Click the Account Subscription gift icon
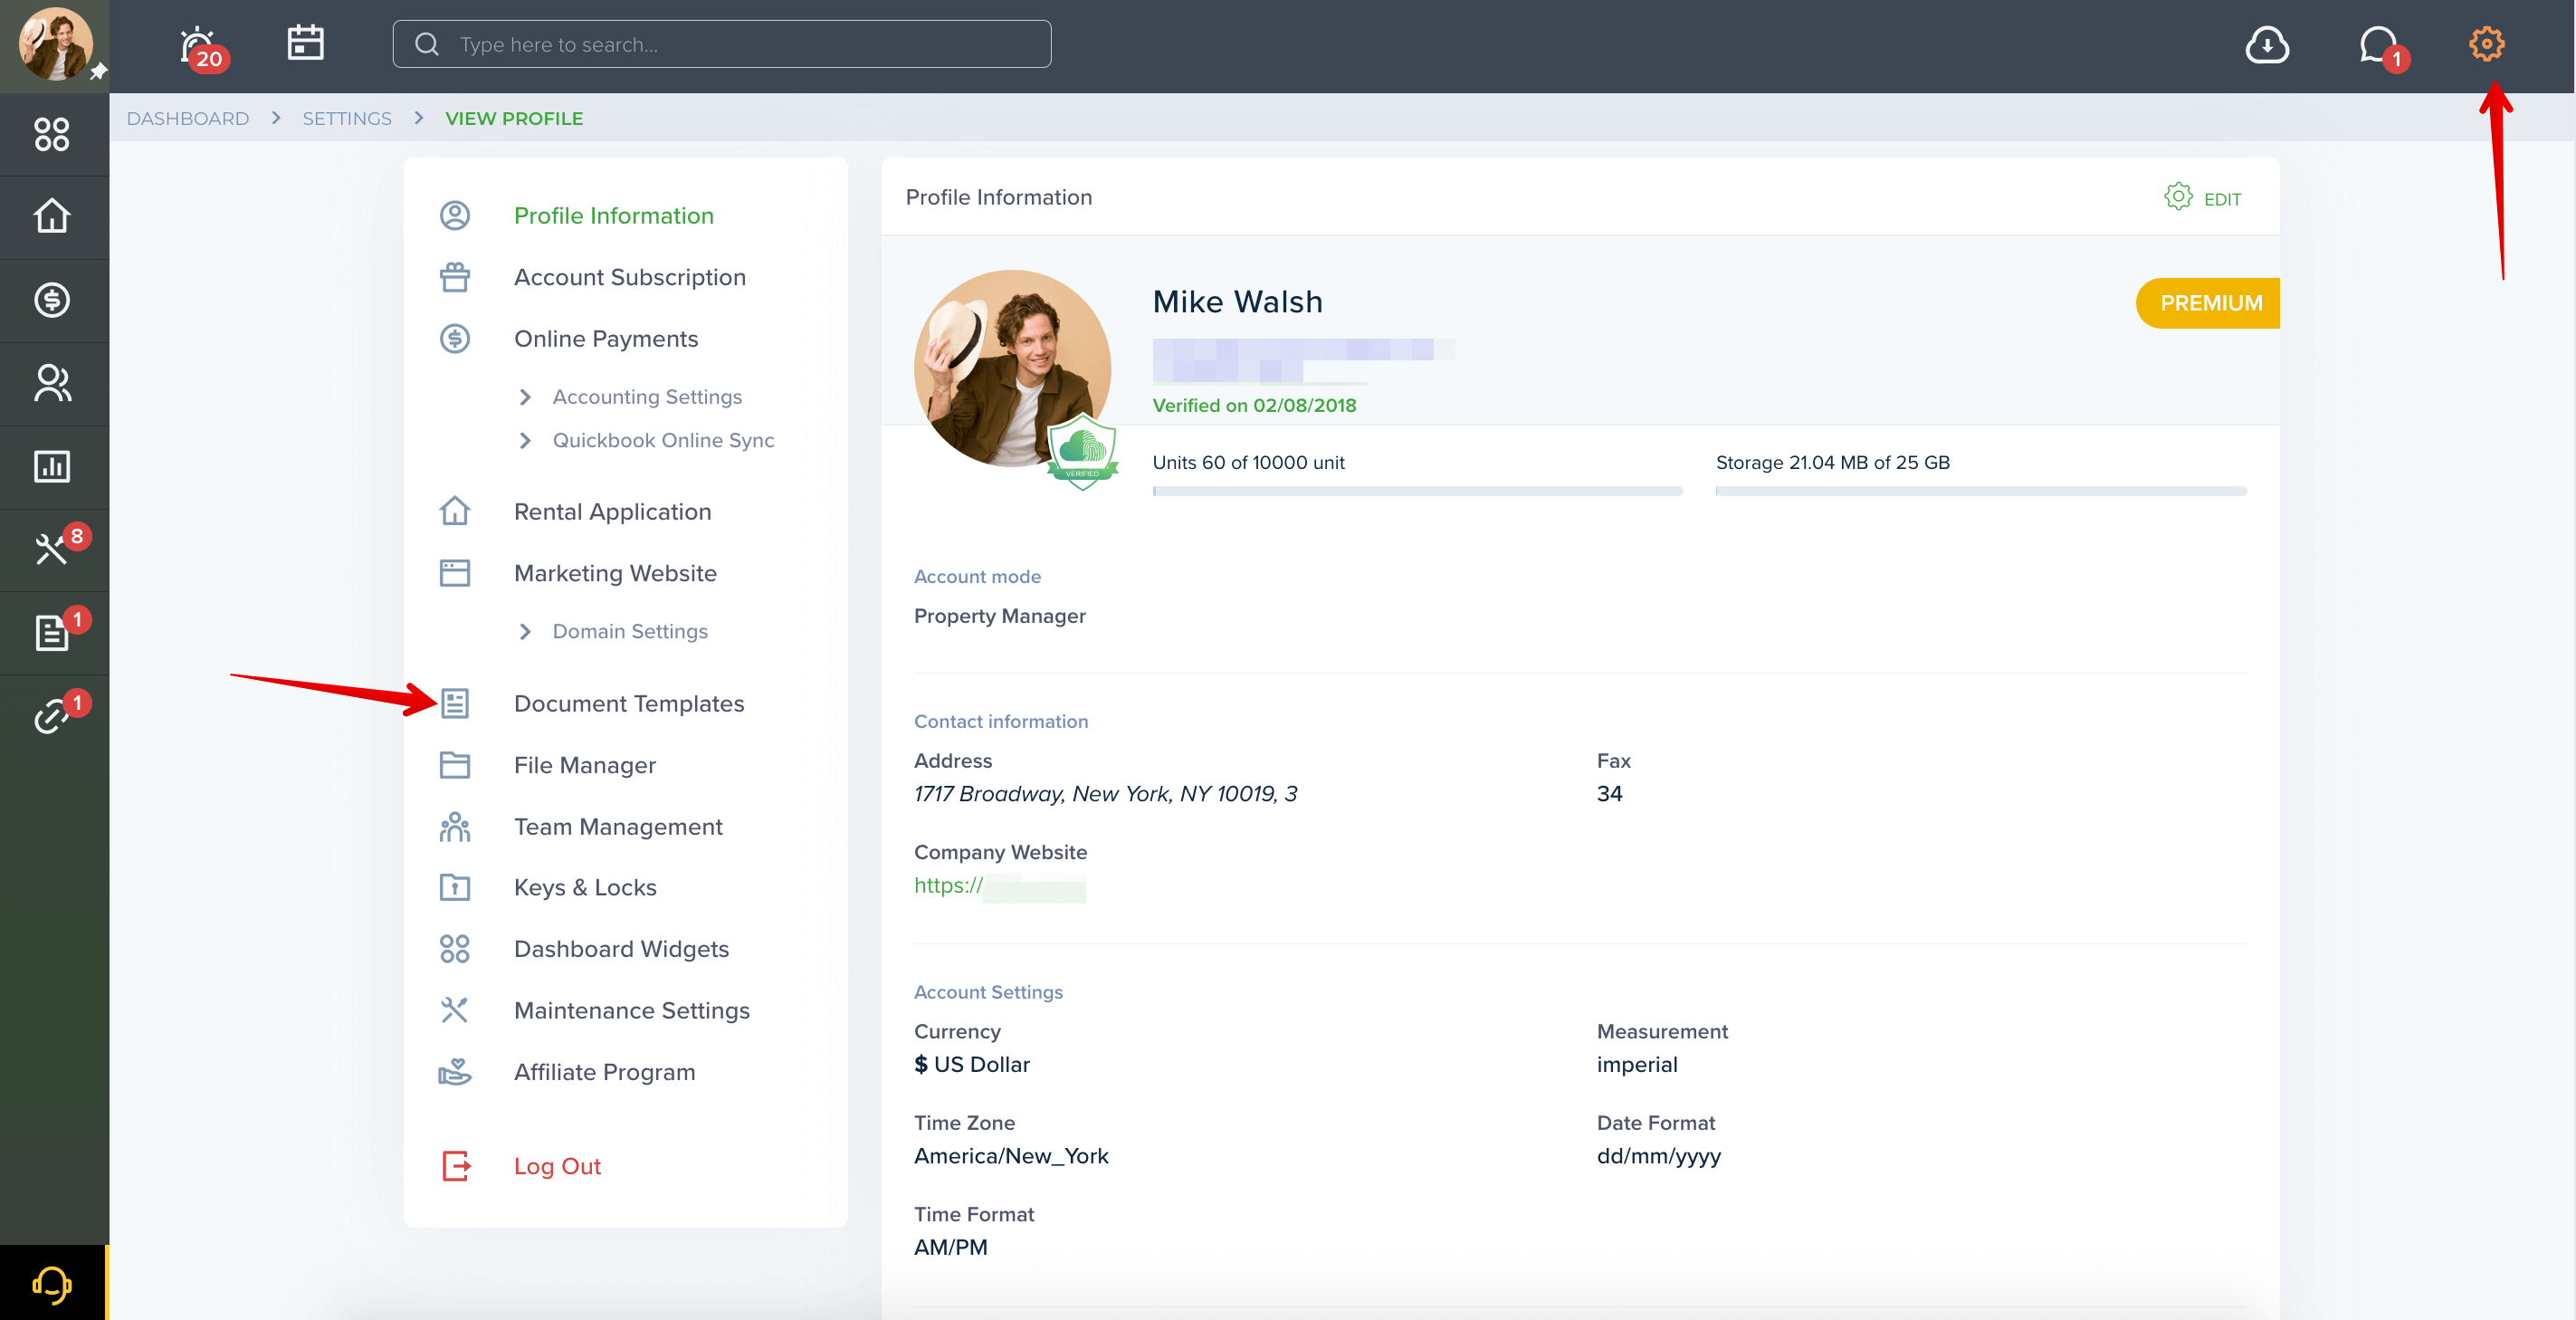This screenshot has width=2576, height=1320. coord(455,277)
